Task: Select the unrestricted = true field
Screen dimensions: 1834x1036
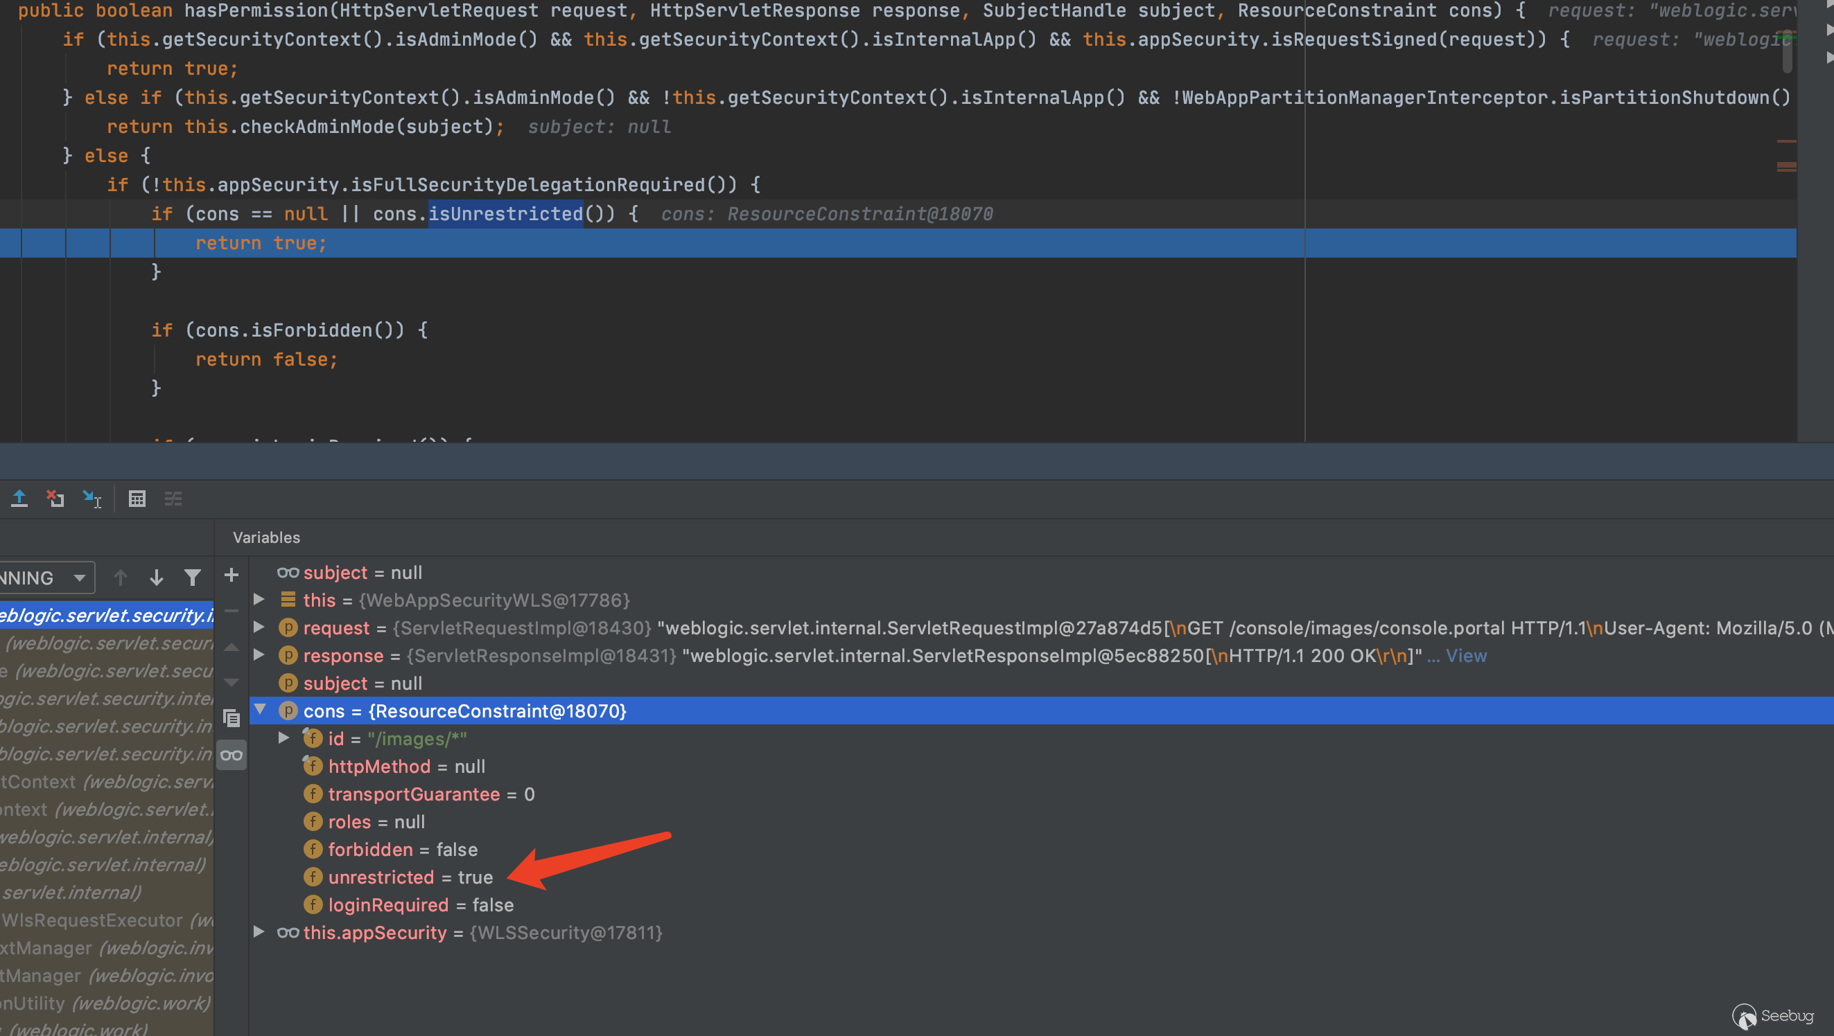Action: tap(410, 877)
